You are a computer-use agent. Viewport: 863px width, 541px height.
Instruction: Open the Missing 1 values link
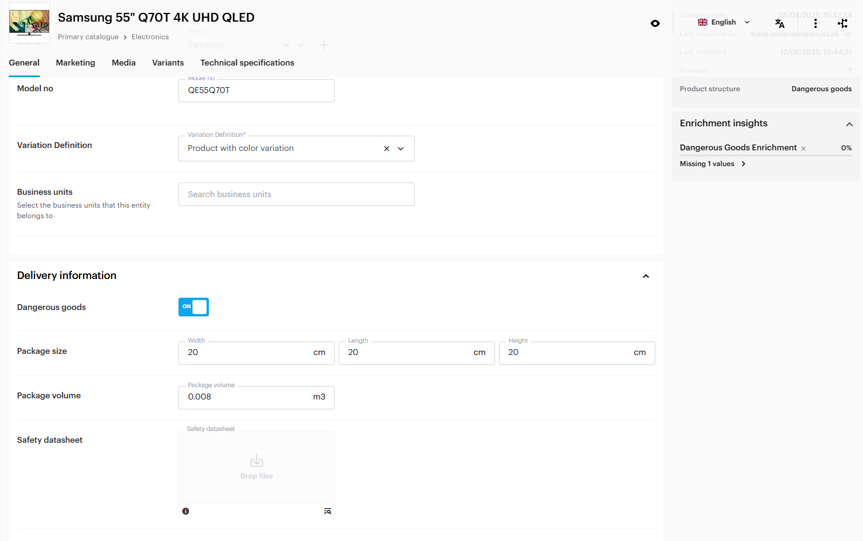tap(712, 164)
